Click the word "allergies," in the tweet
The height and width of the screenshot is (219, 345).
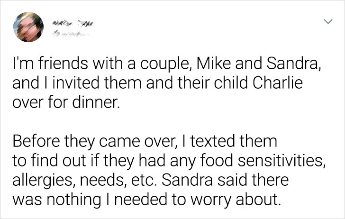click(42, 181)
